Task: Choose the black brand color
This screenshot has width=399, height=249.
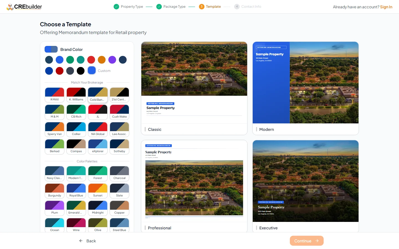Action: tap(81, 71)
